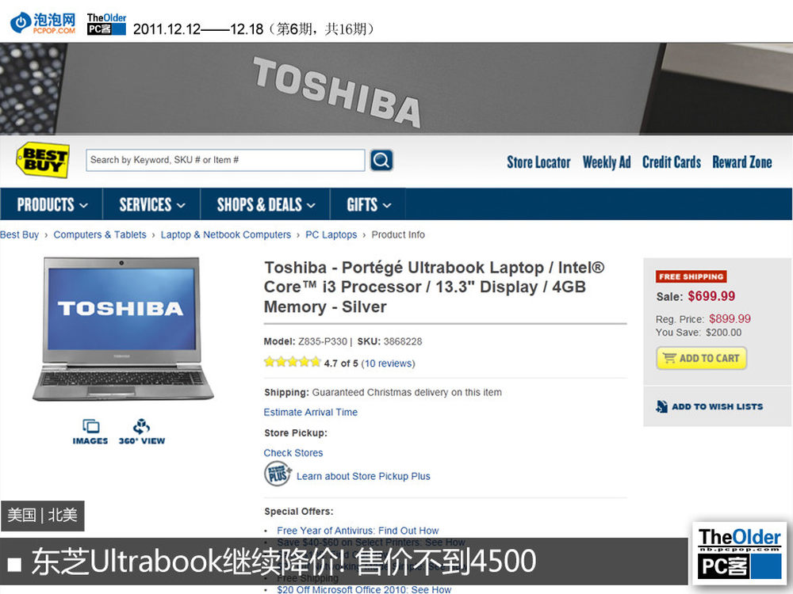Image resolution: width=793 pixels, height=594 pixels.
Task: Expand the Shops & Deals dropdown menu
Action: coord(266,204)
